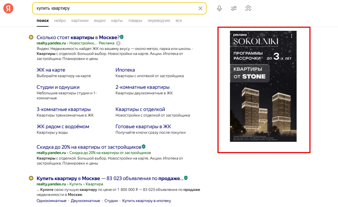
Task: Open search settings sliders icon
Action: point(234,8)
